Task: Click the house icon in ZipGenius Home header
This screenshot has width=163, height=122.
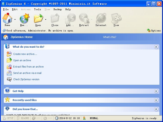Action: coord(6,37)
